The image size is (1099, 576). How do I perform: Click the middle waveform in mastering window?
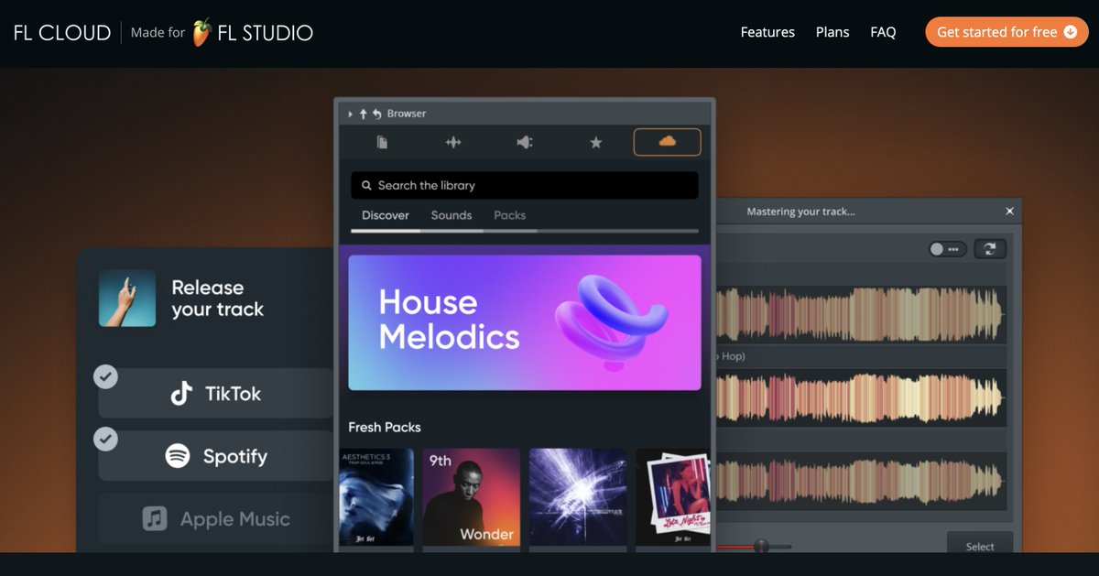pyautogui.click(x=859, y=397)
